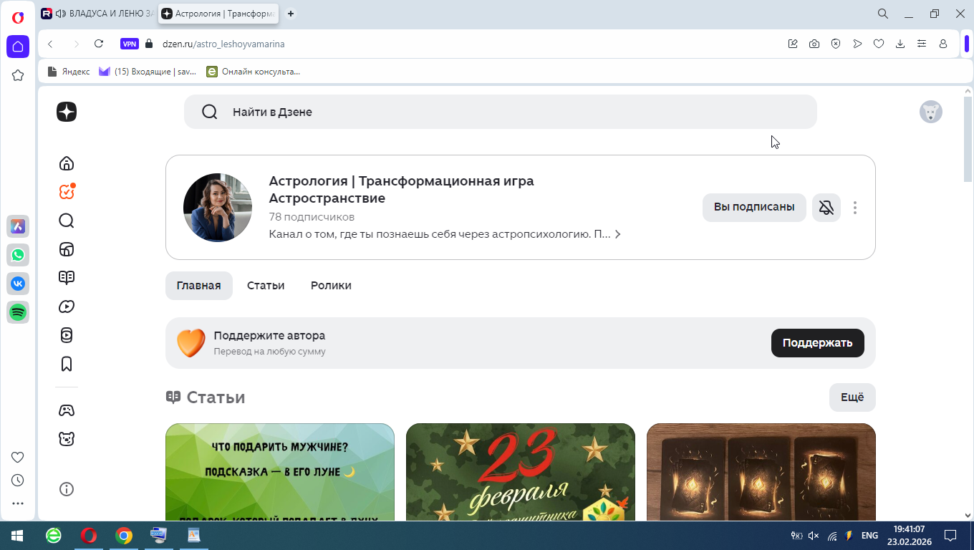
Task: Open saved bookmarks icon in Dzen sidebar
Action: [x=67, y=364]
